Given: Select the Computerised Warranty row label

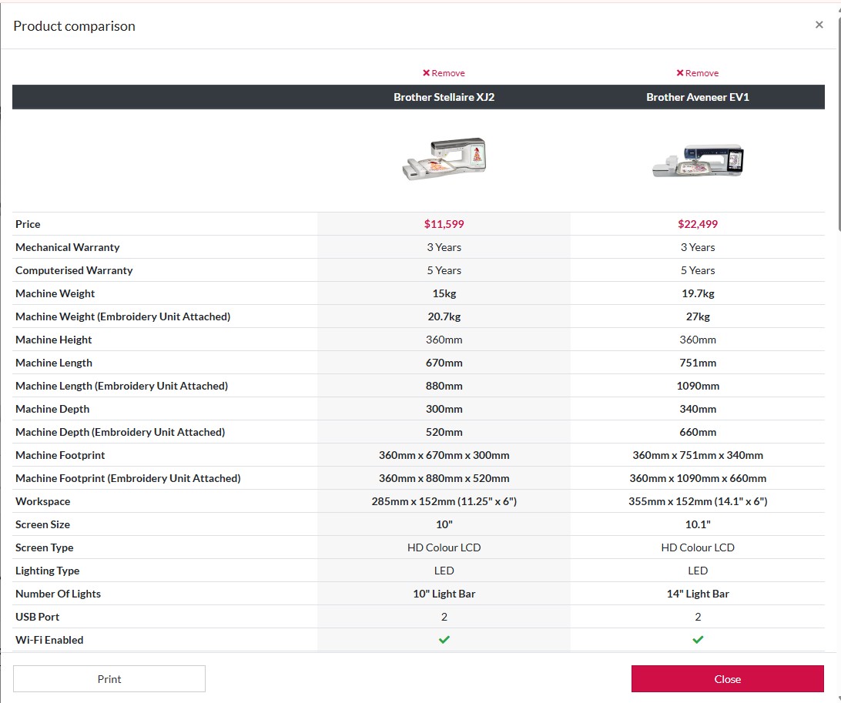Looking at the screenshot, I should coord(74,270).
